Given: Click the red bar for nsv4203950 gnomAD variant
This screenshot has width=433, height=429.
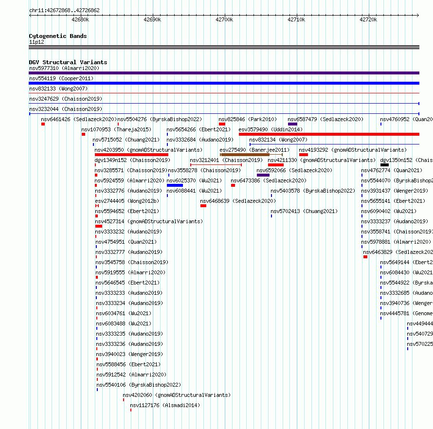Looking at the screenshot, I should 131,155.
